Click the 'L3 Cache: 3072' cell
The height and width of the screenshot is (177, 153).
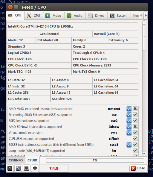click(x=28, y=99)
